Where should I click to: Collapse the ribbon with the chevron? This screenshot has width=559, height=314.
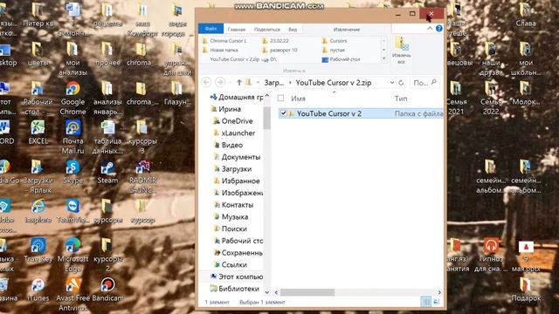click(x=430, y=28)
